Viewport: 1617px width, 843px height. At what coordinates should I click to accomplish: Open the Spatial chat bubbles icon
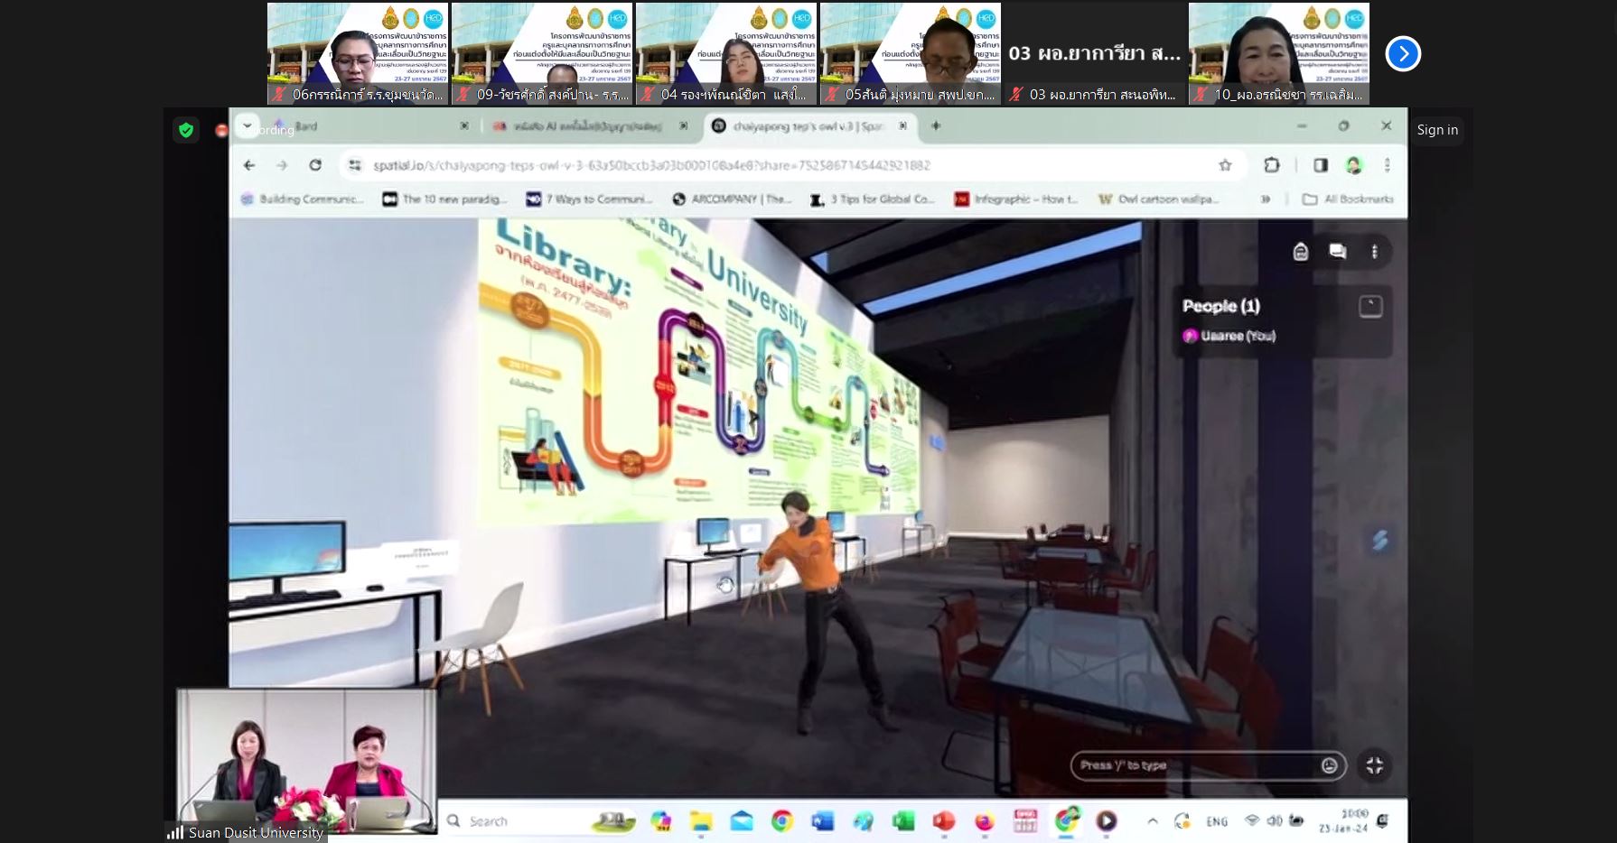click(1337, 252)
